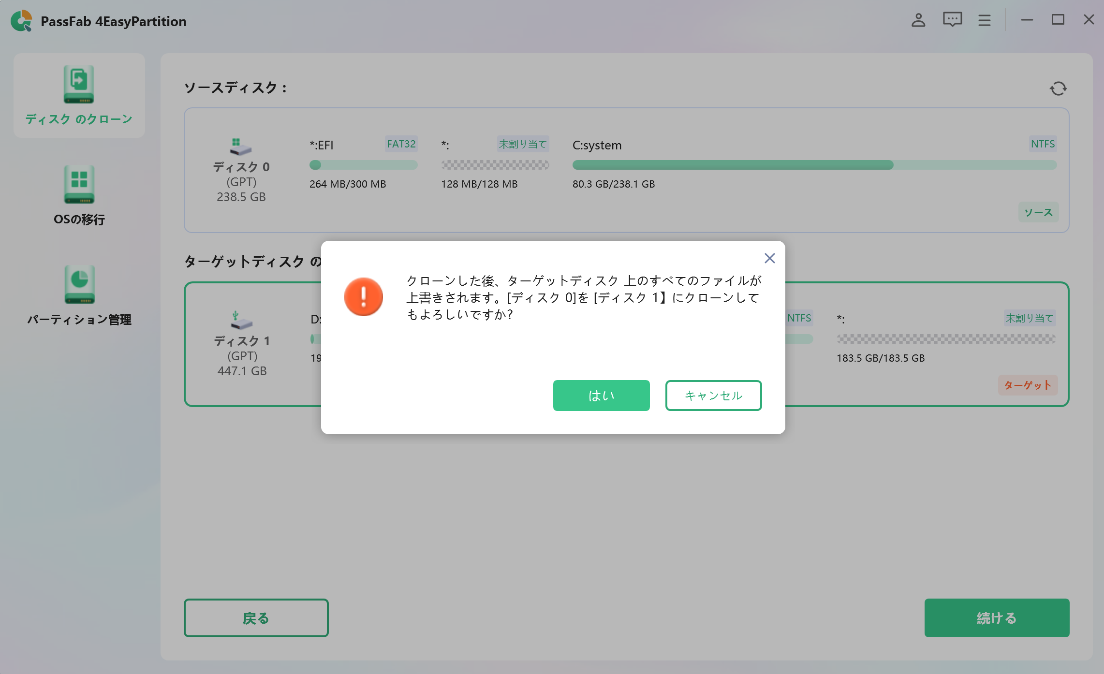The height and width of the screenshot is (674, 1104).
Task: Cancel cloning with キャンセル button
Action: pos(713,396)
